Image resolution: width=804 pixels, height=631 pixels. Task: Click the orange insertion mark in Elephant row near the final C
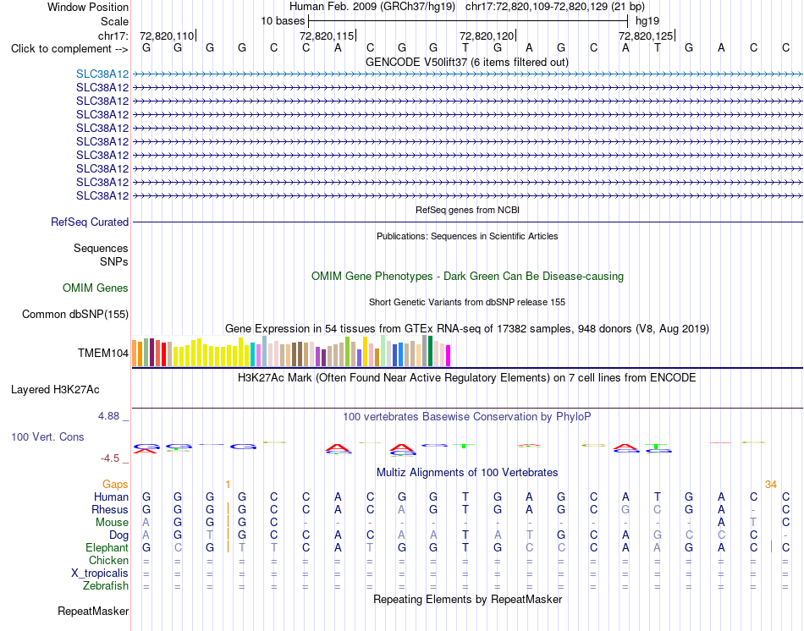(771, 546)
